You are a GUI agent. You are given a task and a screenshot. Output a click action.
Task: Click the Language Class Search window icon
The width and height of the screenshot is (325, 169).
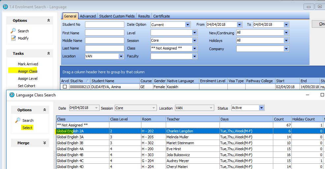point(12,95)
